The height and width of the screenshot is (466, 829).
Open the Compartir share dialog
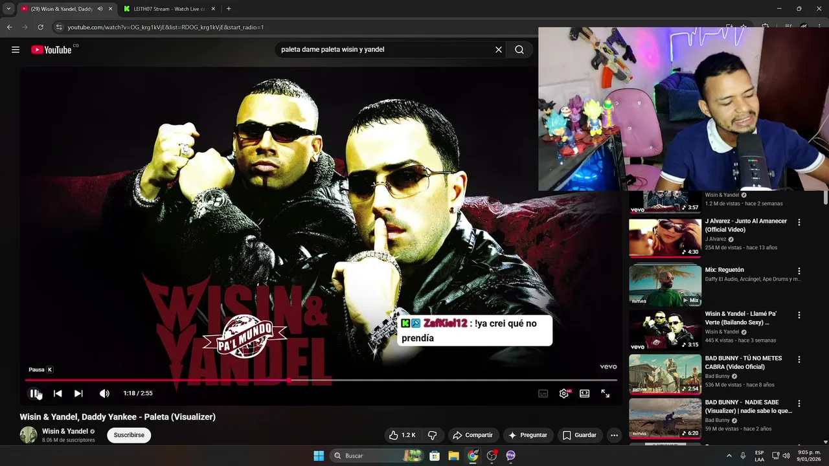point(473,435)
